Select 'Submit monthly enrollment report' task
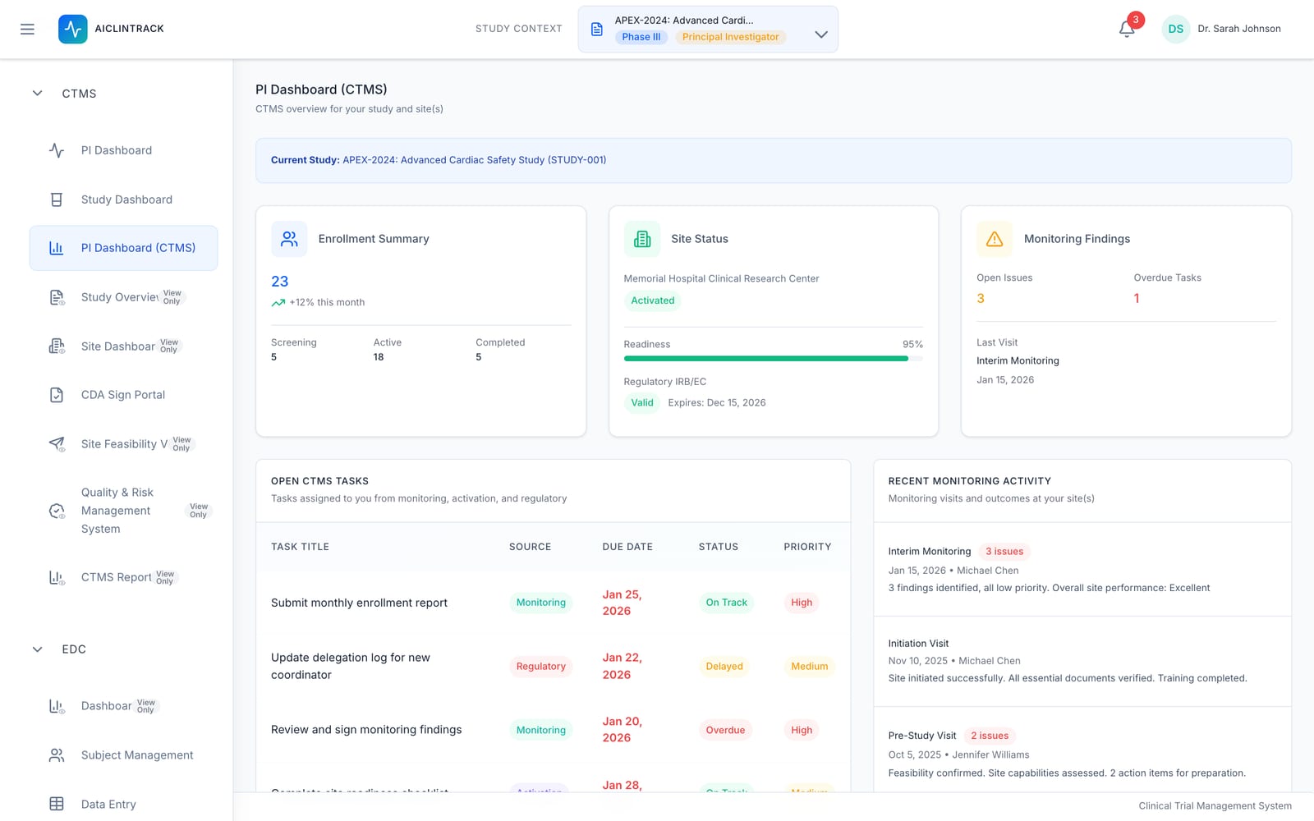Screen dimensions: 1314x821 coord(359,603)
